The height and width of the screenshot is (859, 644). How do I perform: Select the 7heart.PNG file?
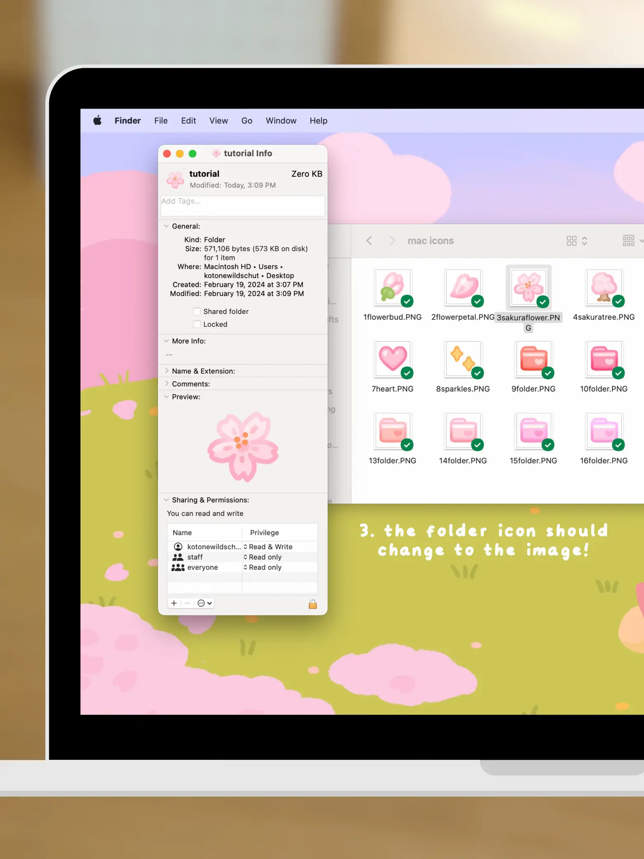(x=392, y=359)
